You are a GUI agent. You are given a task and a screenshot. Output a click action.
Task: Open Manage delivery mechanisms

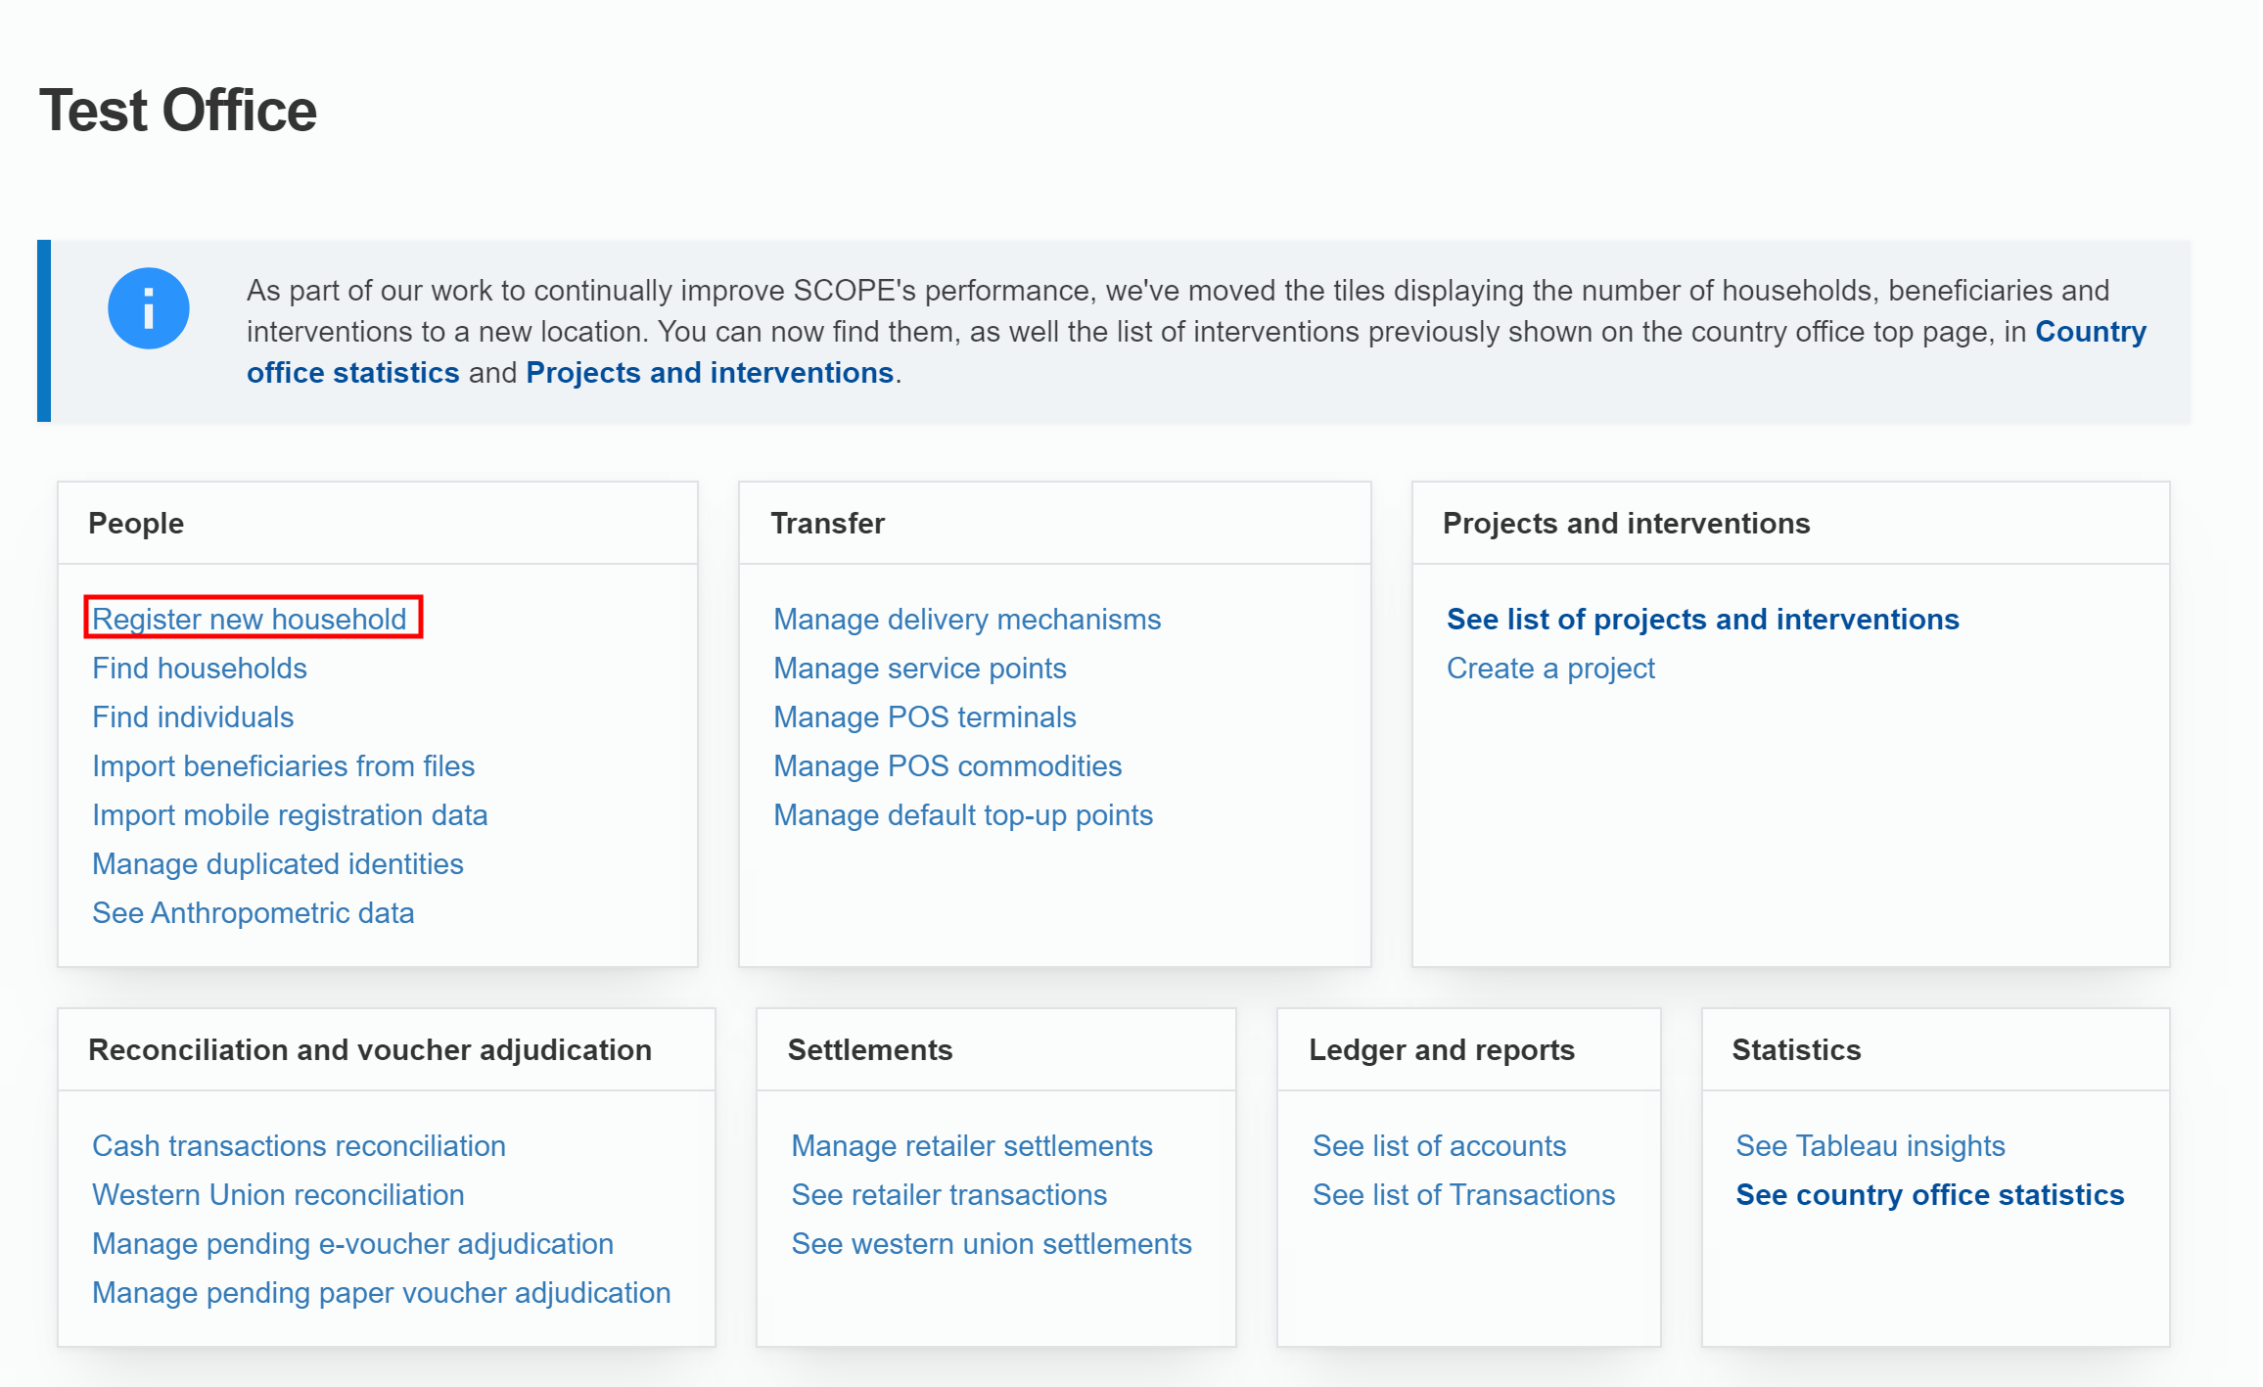(x=967, y=619)
